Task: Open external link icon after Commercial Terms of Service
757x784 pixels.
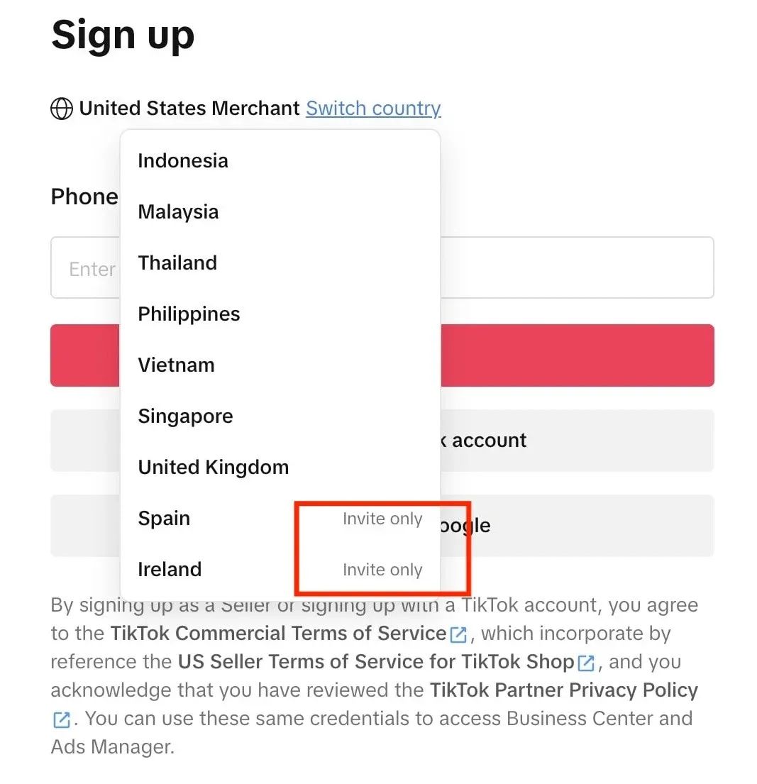Action: click(x=458, y=634)
